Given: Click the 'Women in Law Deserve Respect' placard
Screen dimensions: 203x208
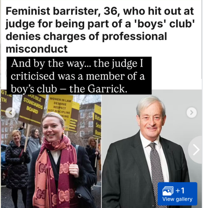Looking at the screenshot, I should click(60, 109).
